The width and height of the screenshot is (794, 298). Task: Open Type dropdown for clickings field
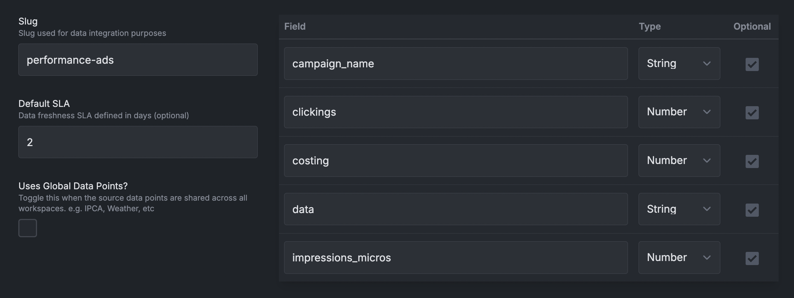pos(679,112)
